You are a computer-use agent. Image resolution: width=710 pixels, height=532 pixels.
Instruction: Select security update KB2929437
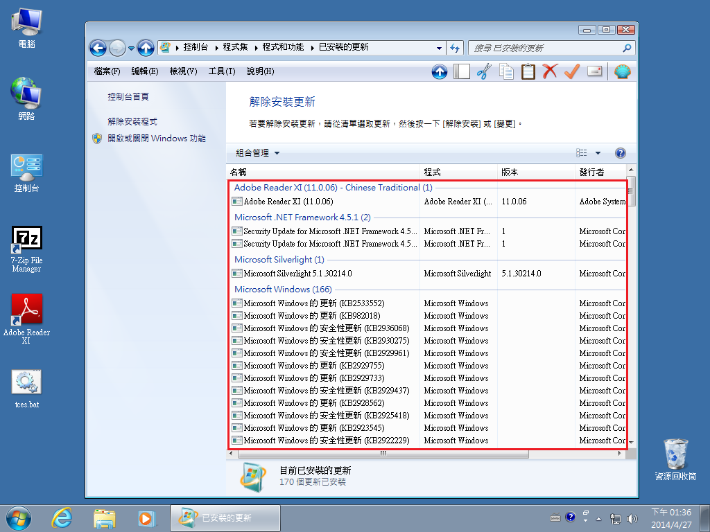click(x=427, y=391)
